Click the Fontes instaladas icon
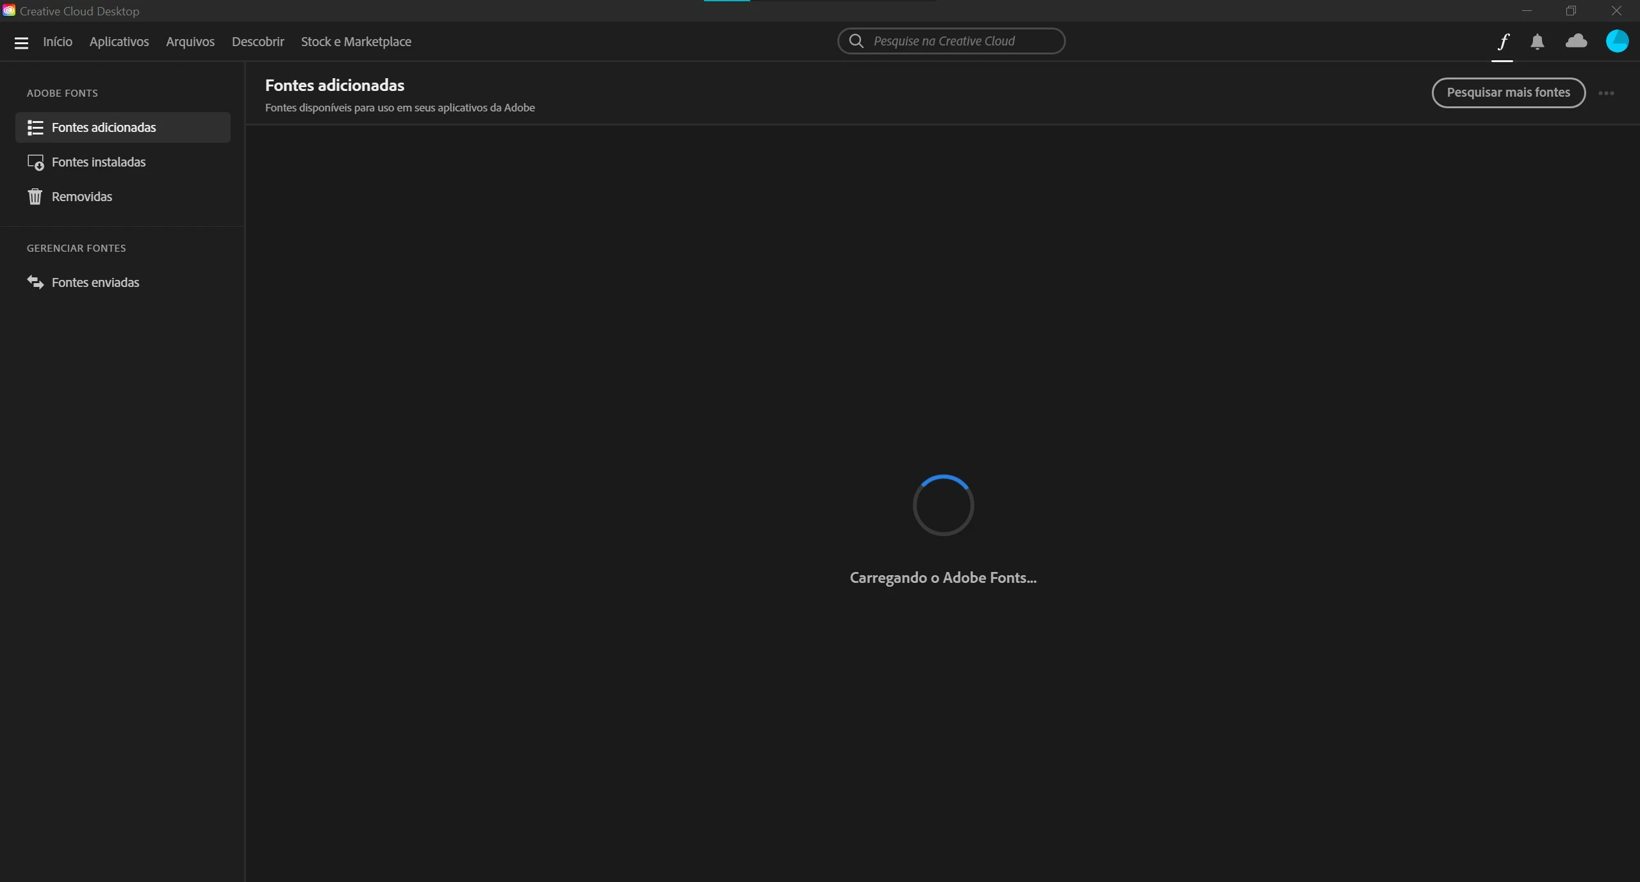This screenshot has width=1640, height=882. pyautogui.click(x=35, y=163)
